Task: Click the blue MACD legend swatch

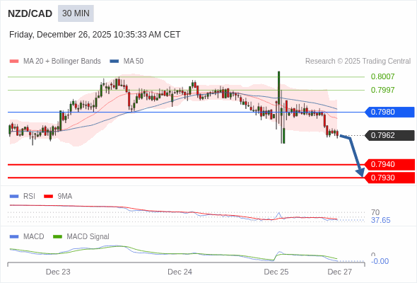Action: (14, 237)
